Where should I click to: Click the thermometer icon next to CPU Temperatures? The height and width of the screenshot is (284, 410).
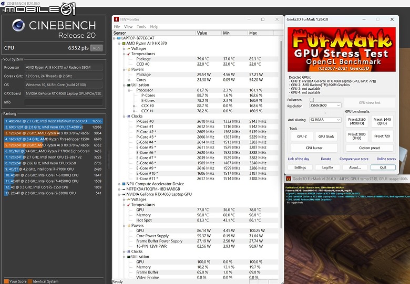(x=129, y=54)
